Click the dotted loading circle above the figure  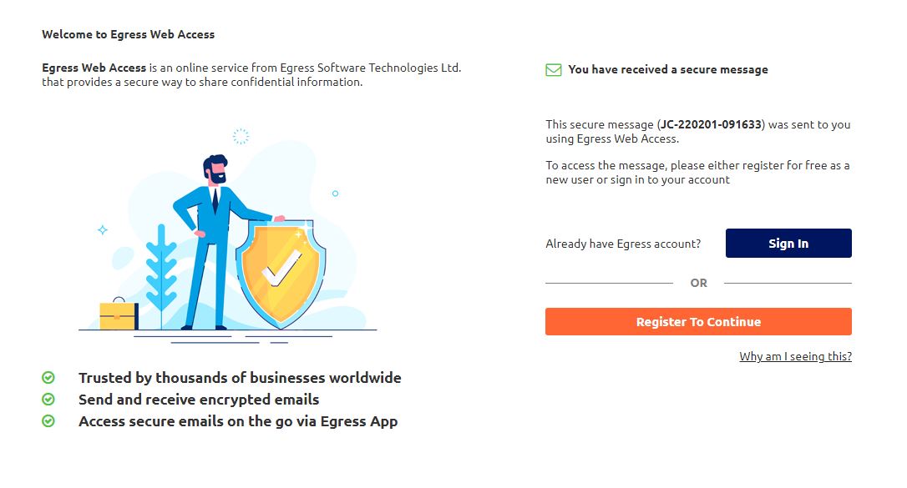click(x=241, y=136)
